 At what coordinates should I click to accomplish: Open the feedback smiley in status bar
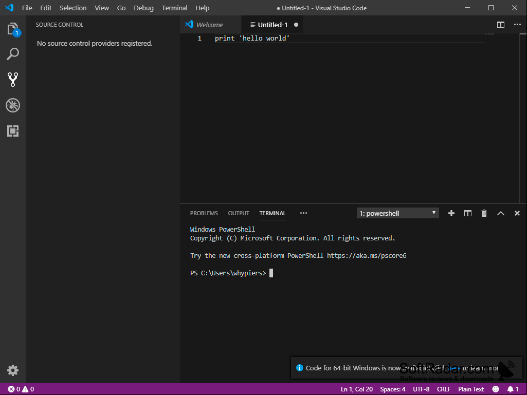tap(496, 389)
